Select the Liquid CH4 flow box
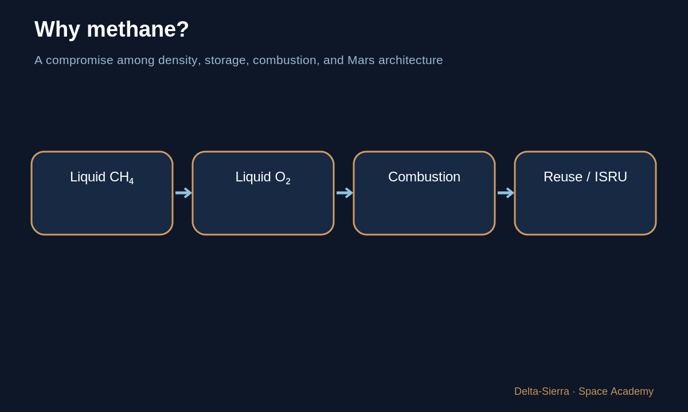This screenshot has width=688, height=412. [102, 193]
